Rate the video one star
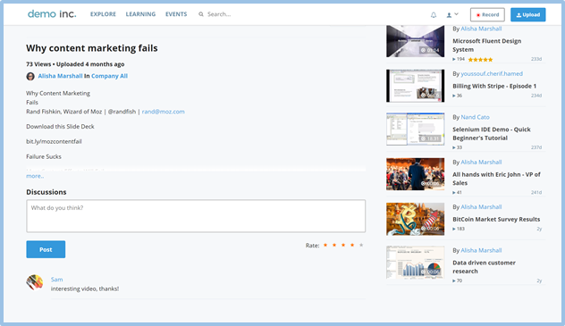Viewport: 565px width, 326px height. 325,245
